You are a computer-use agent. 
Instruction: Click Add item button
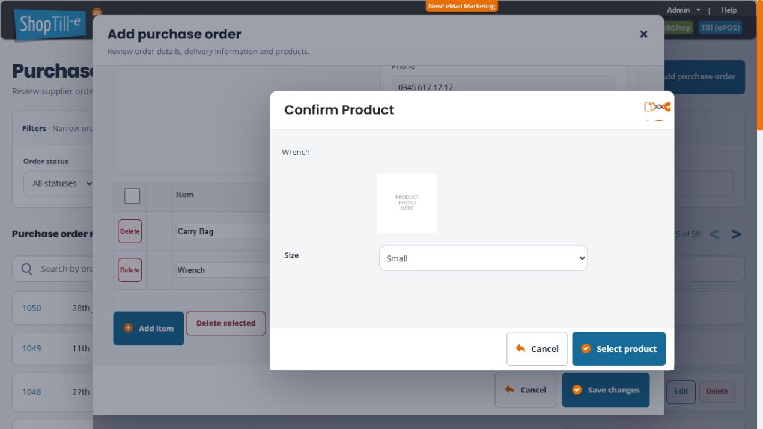pos(148,329)
